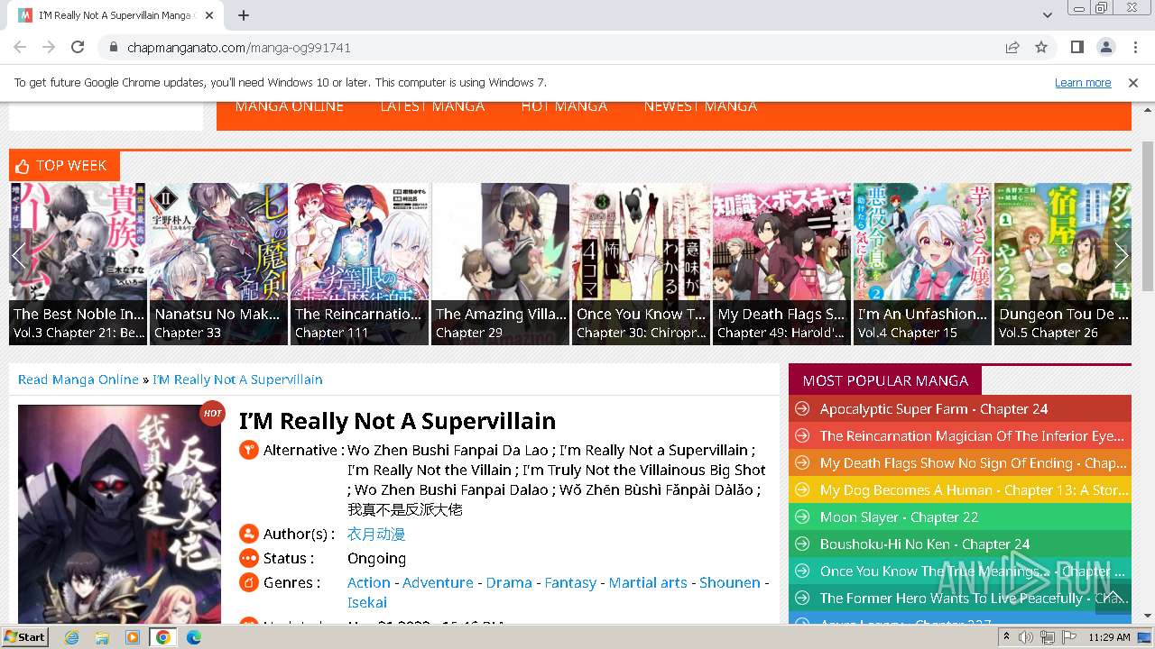
Task: Open the Action genre
Action: 369,583
